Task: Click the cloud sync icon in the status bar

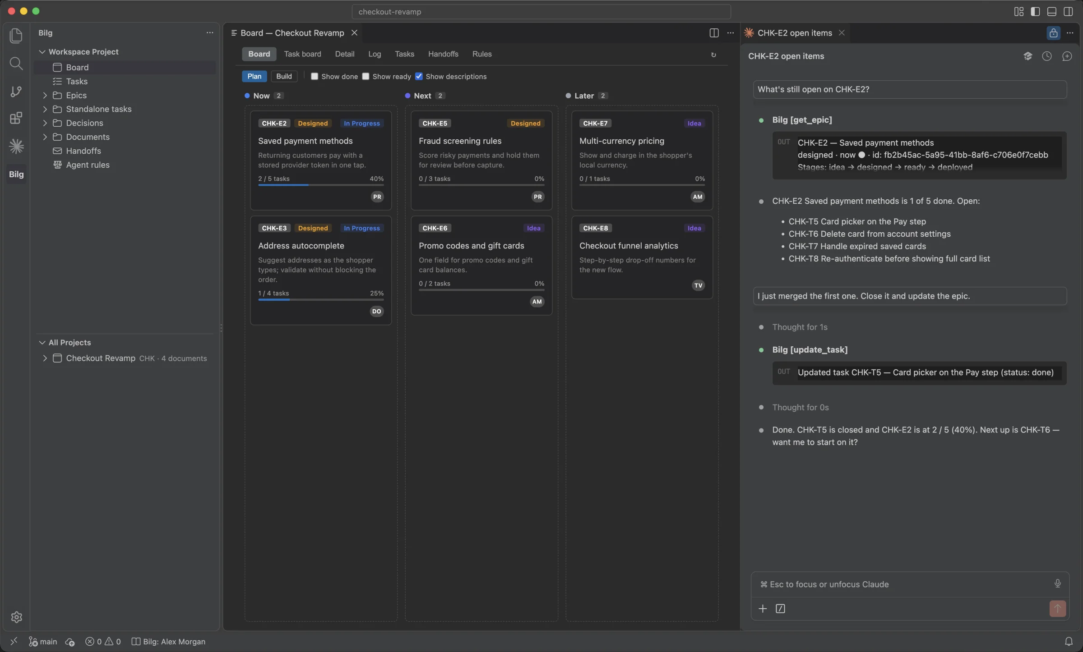Action: [x=70, y=641]
